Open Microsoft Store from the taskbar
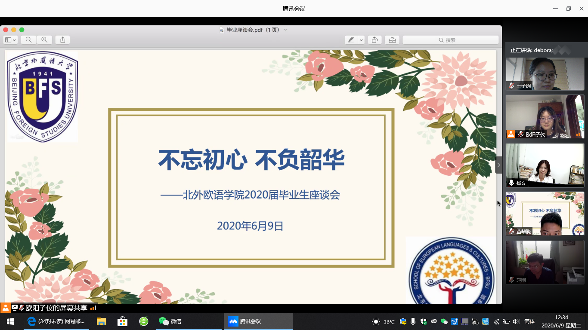 tap(123, 321)
